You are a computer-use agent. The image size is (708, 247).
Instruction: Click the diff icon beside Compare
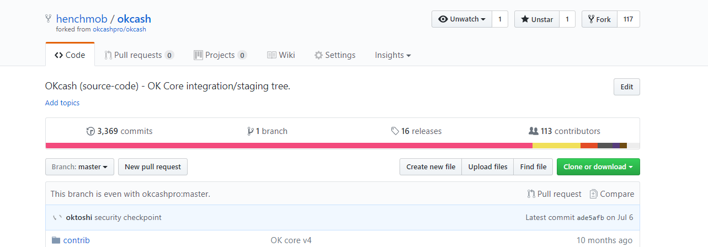(x=594, y=194)
